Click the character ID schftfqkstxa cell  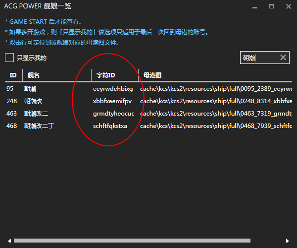(x=110, y=126)
